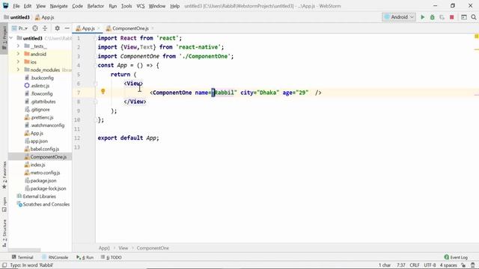The height and width of the screenshot is (269, 479).
Task: Place cursor on 'export default App;' line
Action: 128,137
